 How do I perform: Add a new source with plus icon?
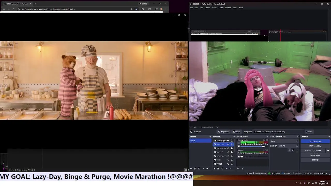pyautogui.click(x=214, y=168)
